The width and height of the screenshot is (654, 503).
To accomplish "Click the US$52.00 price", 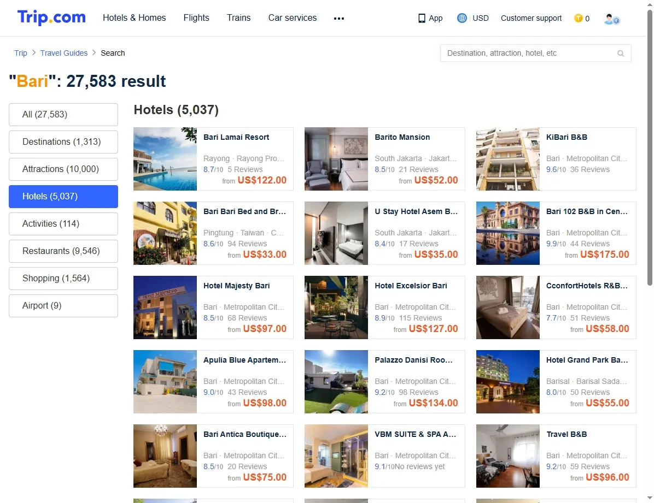I will 436,180.
